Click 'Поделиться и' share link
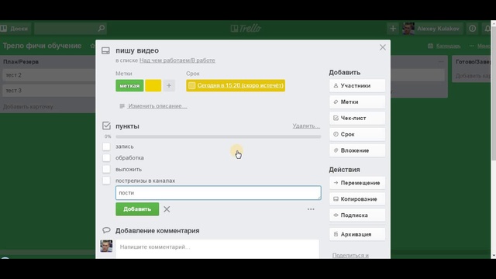The image size is (496, 279). point(350,255)
